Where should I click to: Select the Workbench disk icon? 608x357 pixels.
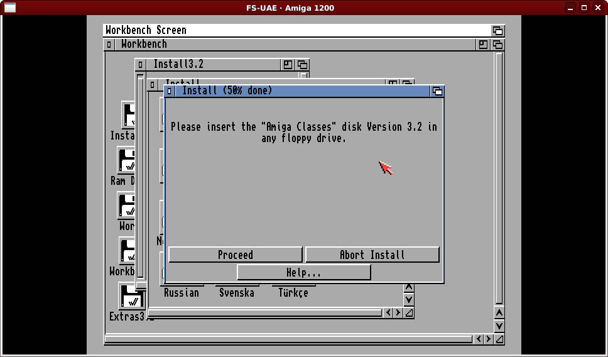coord(127,251)
